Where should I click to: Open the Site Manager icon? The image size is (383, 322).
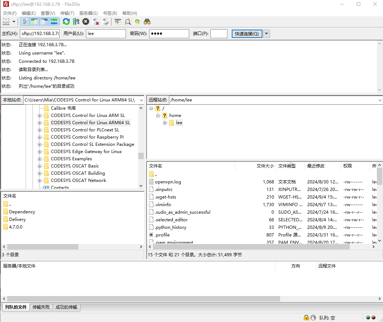pos(6,22)
